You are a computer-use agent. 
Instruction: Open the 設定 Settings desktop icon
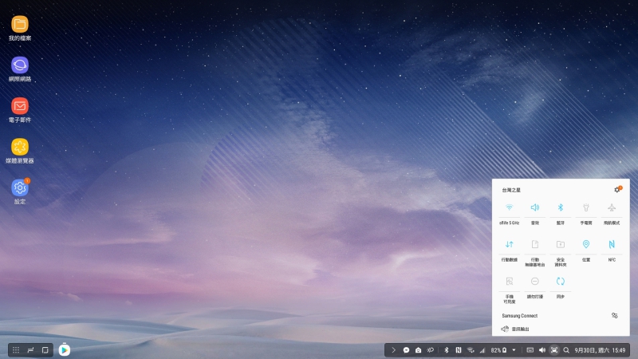19,191
